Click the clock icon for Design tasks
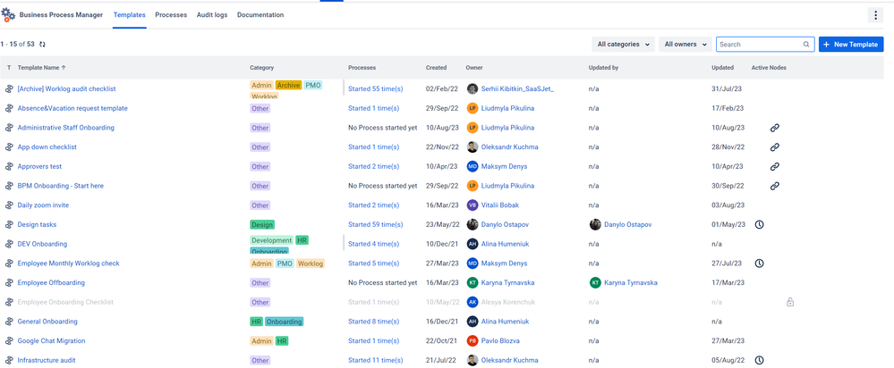The height and width of the screenshot is (368, 894). coord(759,225)
